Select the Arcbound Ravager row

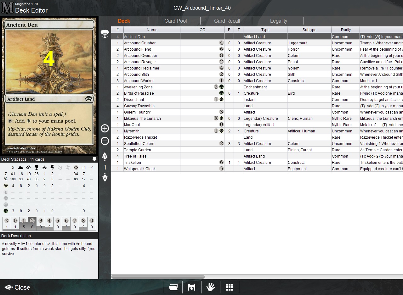point(257,62)
